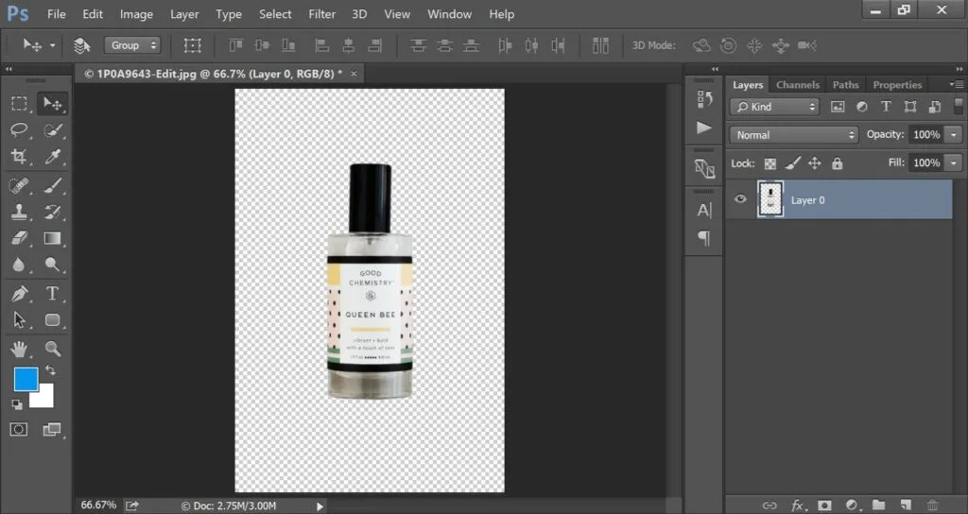Toggle lock image pixels

(x=793, y=163)
